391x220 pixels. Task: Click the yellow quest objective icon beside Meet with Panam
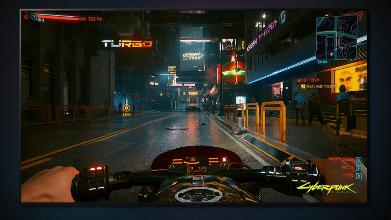click(x=303, y=86)
